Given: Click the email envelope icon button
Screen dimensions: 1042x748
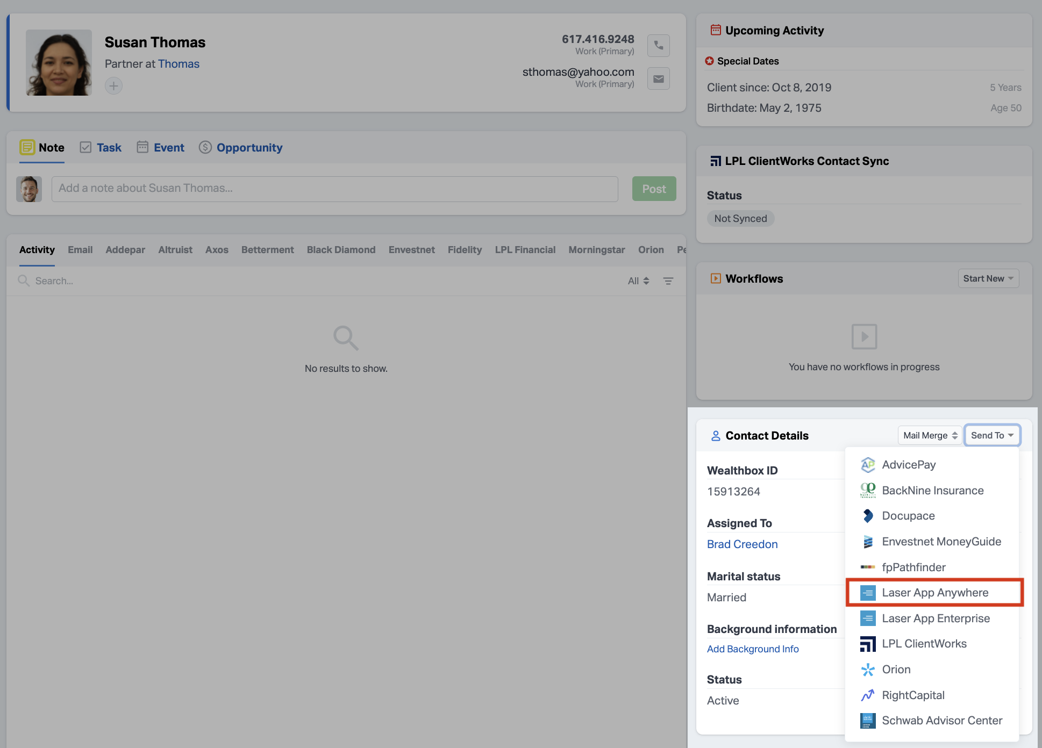Looking at the screenshot, I should pos(658,79).
